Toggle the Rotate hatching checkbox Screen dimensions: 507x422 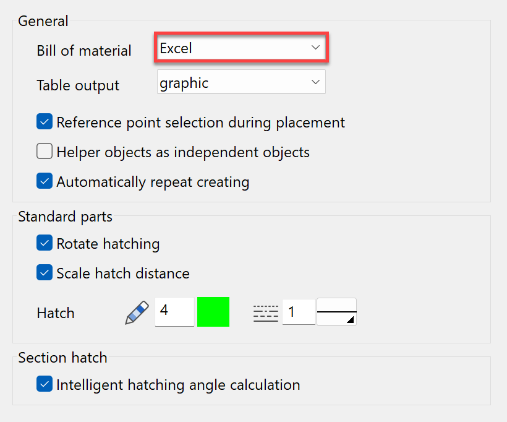click(x=44, y=243)
